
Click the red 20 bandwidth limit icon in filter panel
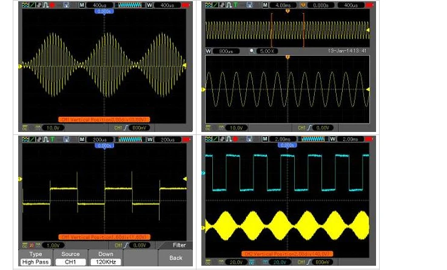(x=32, y=245)
